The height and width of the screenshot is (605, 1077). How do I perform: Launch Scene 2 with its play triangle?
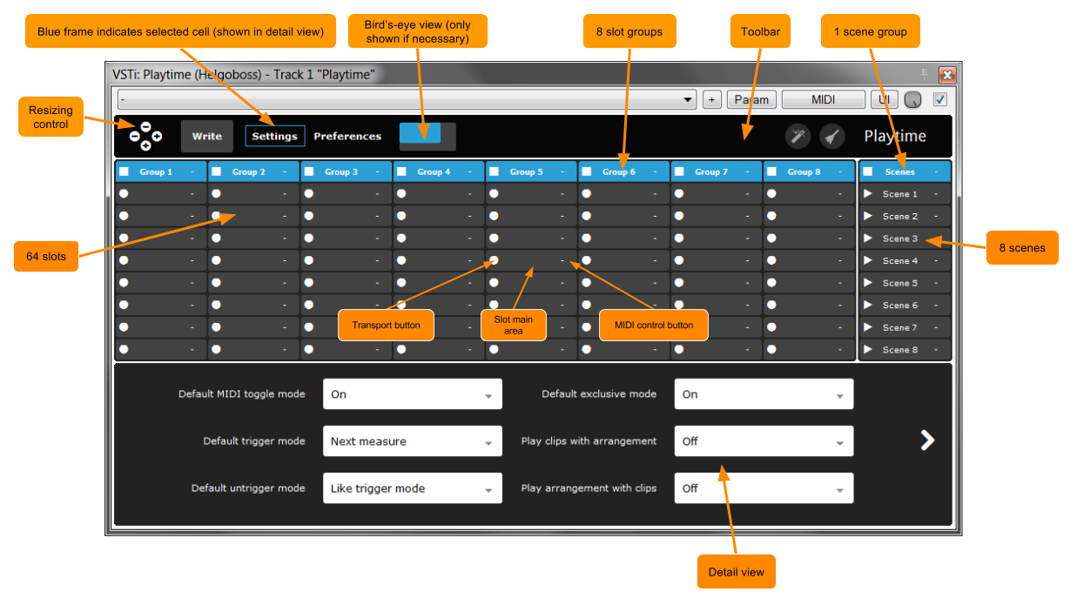868,216
